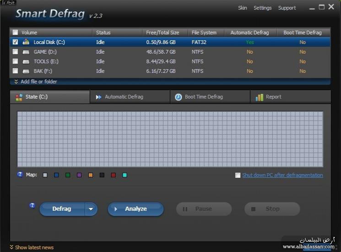Click the green Yes in Local Disk row
This screenshot has height=252, width=341.
pos(250,42)
